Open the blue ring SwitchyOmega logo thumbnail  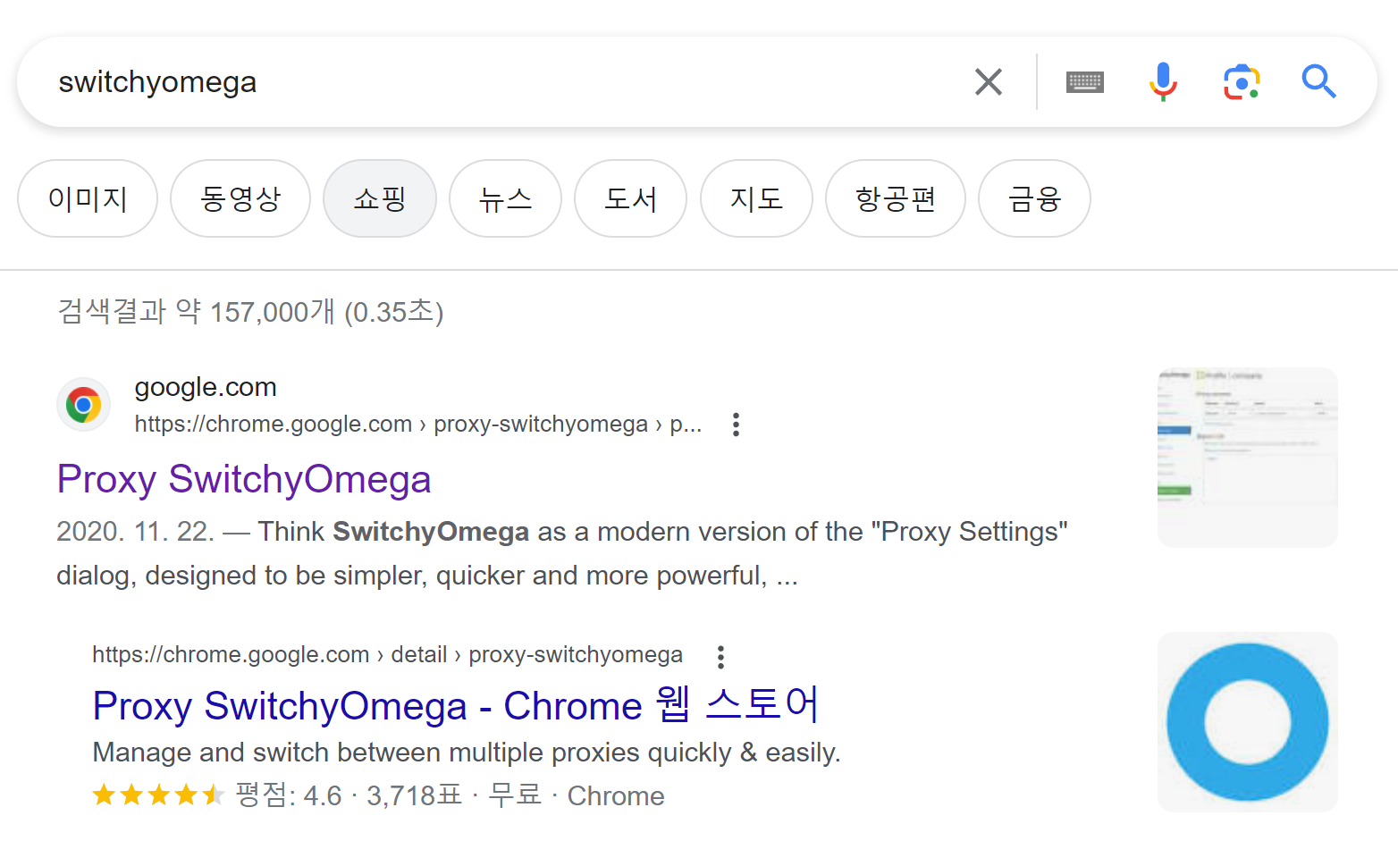click(1247, 722)
